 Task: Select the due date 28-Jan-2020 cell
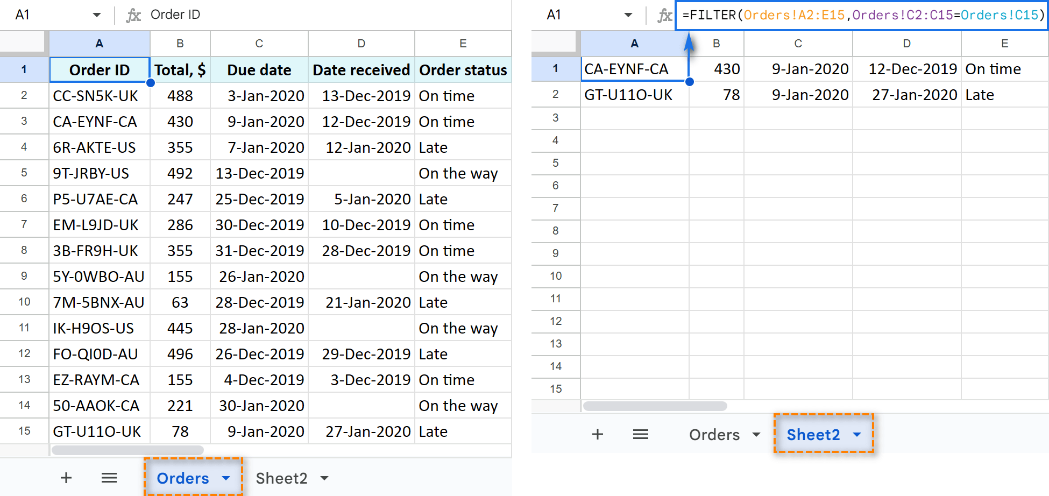tap(259, 328)
